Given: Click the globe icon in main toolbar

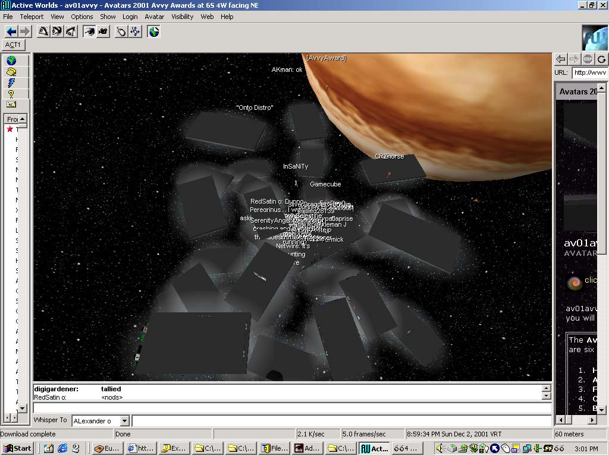Looking at the screenshot, I should (x=154, y=31).
